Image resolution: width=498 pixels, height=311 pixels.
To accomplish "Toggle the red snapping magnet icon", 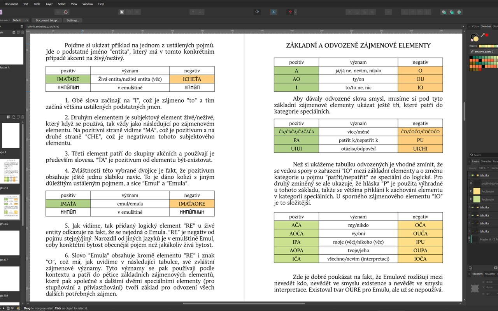I will coord(289,12).
